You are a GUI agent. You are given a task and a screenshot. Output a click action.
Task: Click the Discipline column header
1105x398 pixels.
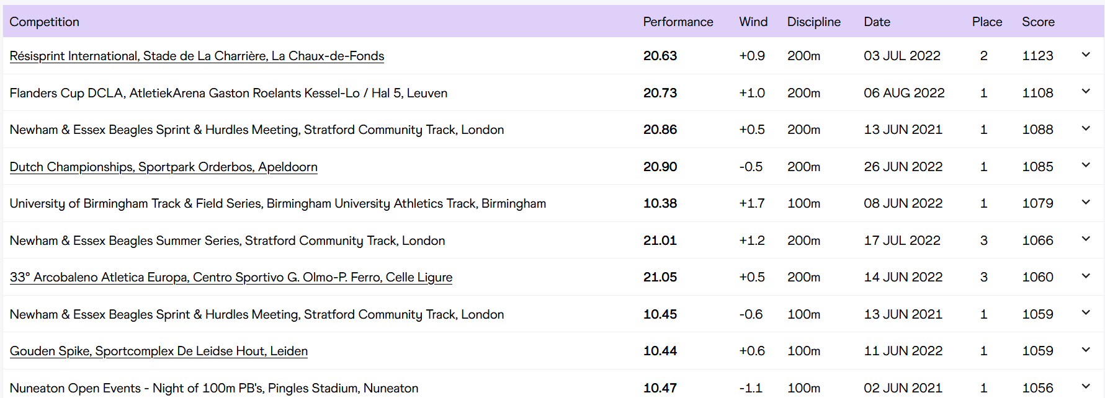[813, 22]
